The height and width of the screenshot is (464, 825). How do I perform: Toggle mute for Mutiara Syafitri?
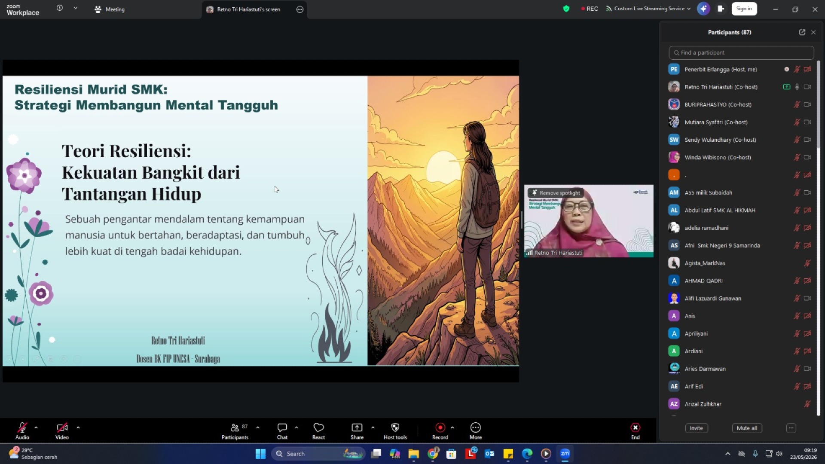797,122
